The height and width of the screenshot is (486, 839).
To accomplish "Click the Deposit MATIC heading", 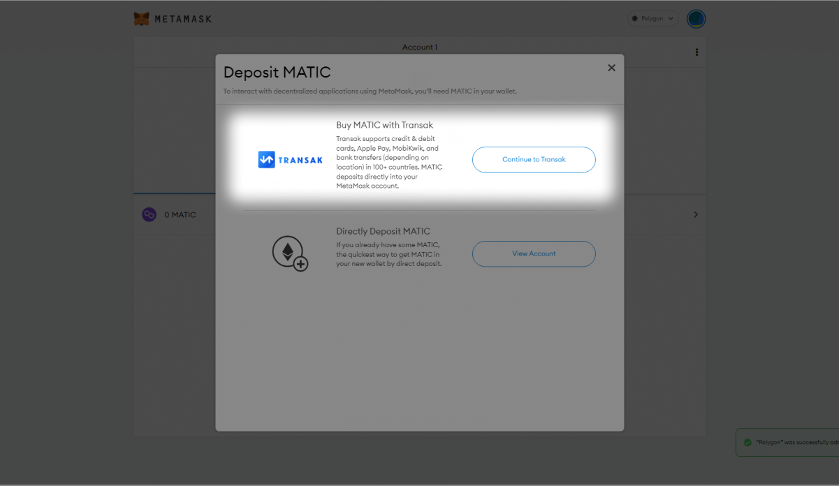I will click(277, 73).
